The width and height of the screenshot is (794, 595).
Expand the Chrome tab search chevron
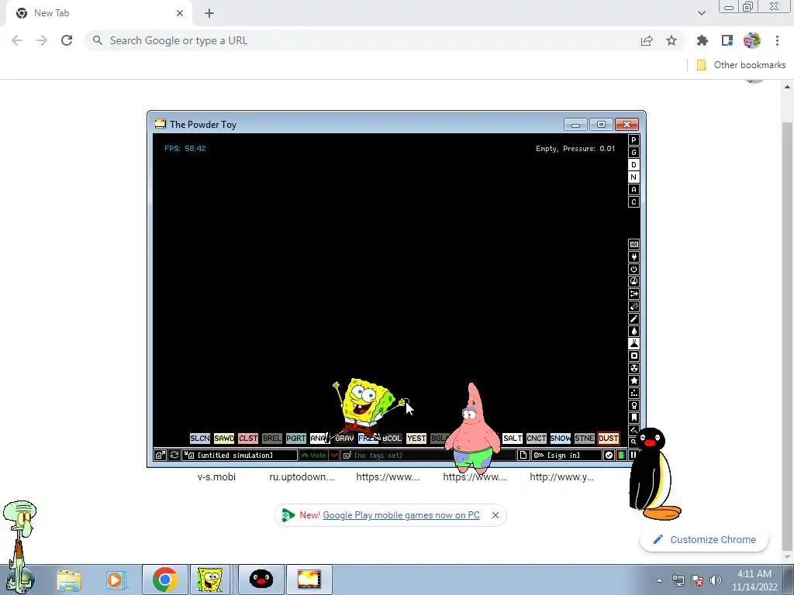(x=701, y=13)
